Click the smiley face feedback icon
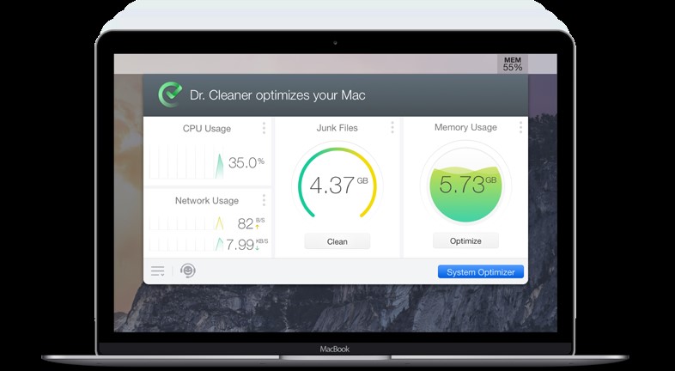675x371 pixels. (187, 271)
